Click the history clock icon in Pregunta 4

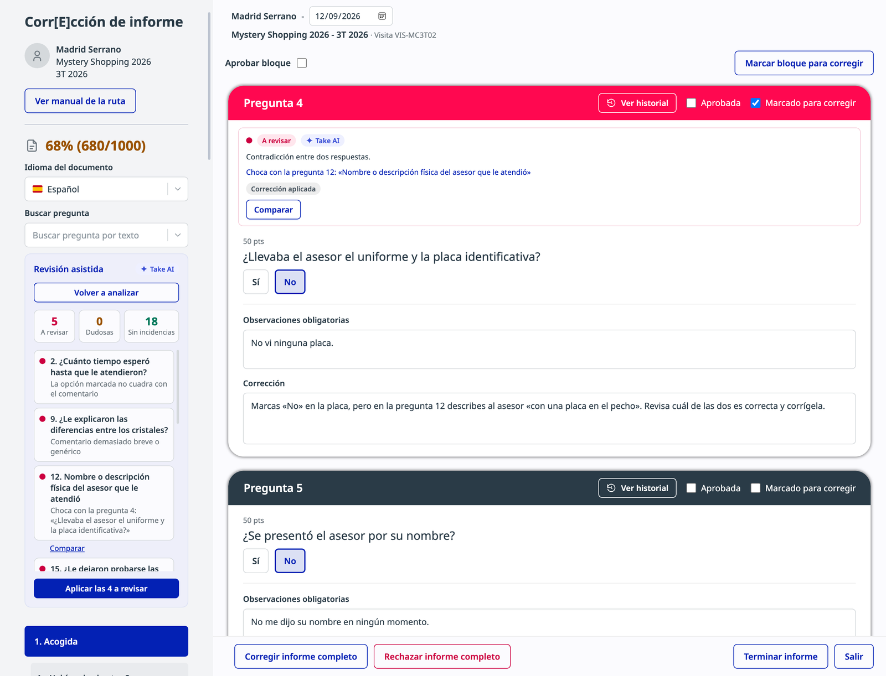pos(611,103)
